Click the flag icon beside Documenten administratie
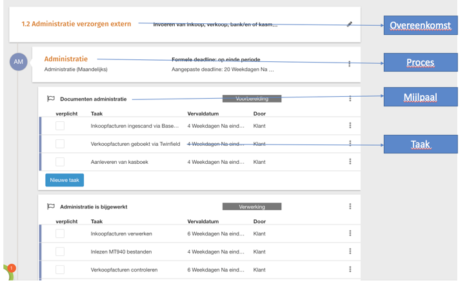This screenshot has height=287, width=469. point(51,99)
